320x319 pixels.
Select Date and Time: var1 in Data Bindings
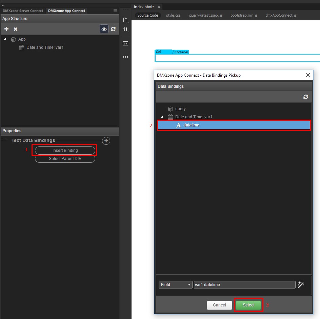190,117
